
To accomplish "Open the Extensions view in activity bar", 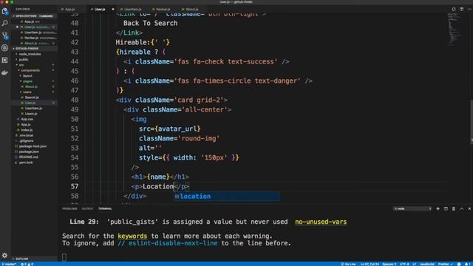I will coord(5,60).
